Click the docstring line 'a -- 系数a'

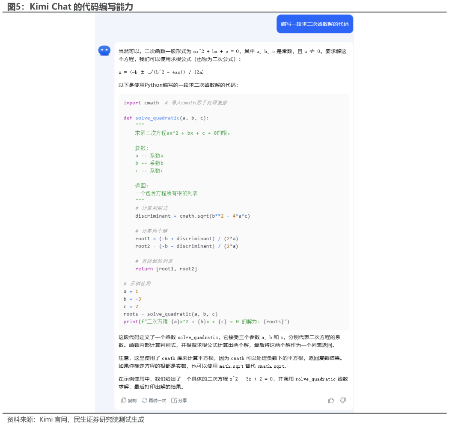pos(149,156)
